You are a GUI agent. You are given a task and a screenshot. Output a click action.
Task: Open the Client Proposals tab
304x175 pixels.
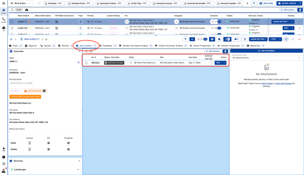(202, 46)
